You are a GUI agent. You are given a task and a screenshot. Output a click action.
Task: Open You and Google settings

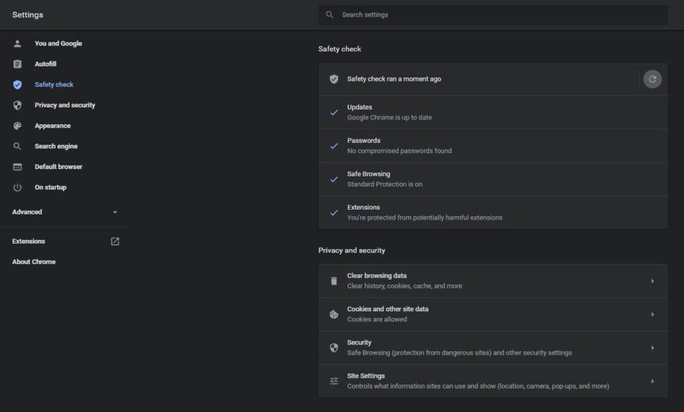point(58,43)
